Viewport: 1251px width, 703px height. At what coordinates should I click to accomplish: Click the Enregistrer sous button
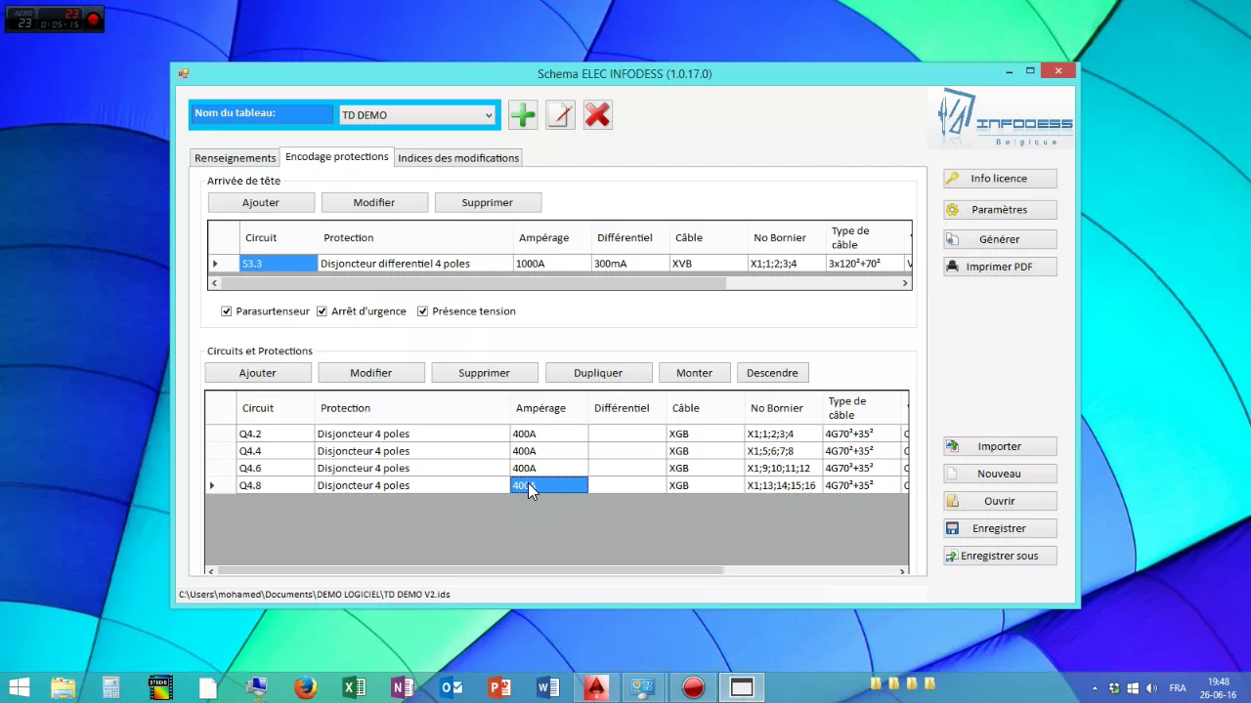pos(1000,556)
